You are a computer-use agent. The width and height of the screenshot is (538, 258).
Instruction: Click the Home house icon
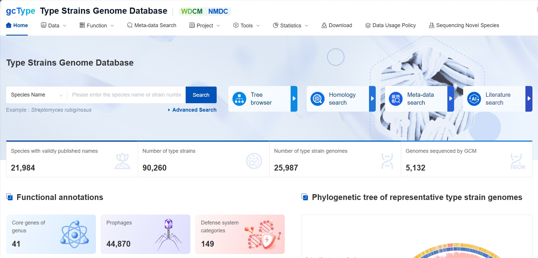(x=9, y=25)
